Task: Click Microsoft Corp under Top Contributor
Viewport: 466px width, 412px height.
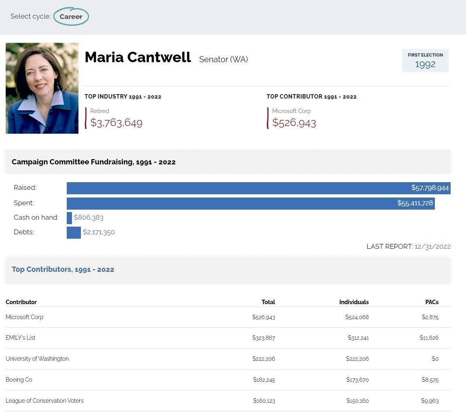Action: (x=291, y=111)
